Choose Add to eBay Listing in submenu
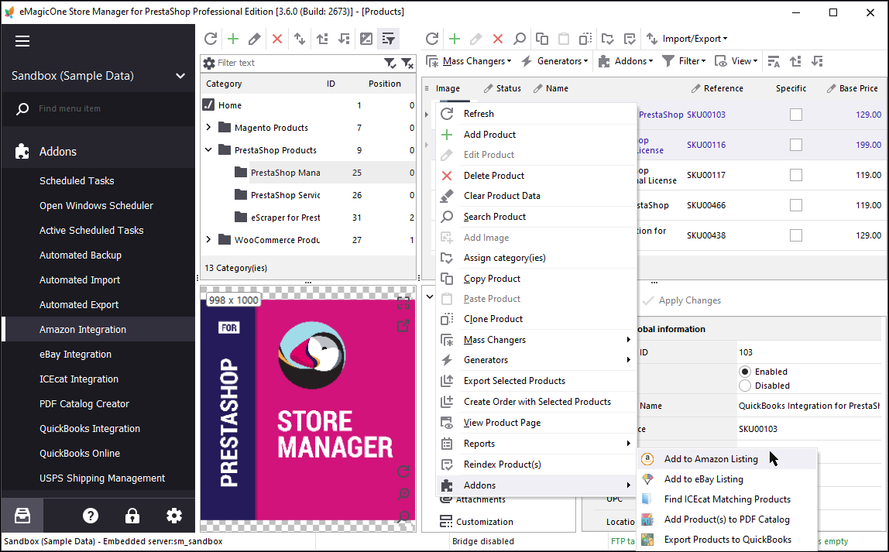The width and height of the screenshot is (889, 552). click(727, 479)
